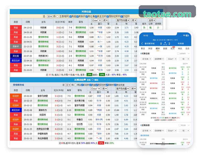The width and height of the screenshot is (201, 157).
Task: Open 全场 column selector in phone 对赛往绩
Action: (x=185, y=64)
